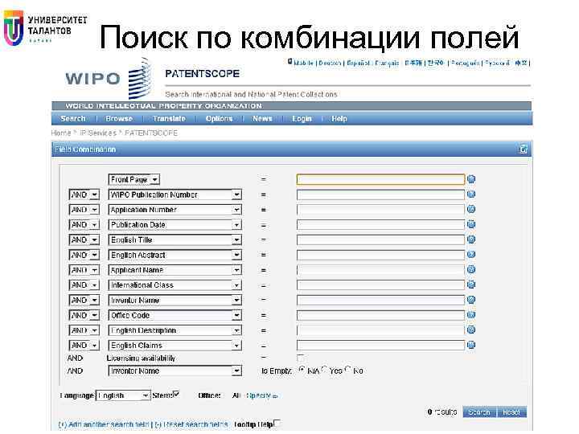Image resolution: width=579 pixels, height=434 pixels.
Task: Click help icon beside English Abstract input
Action: pyautogui.click(x=470, y=255)
